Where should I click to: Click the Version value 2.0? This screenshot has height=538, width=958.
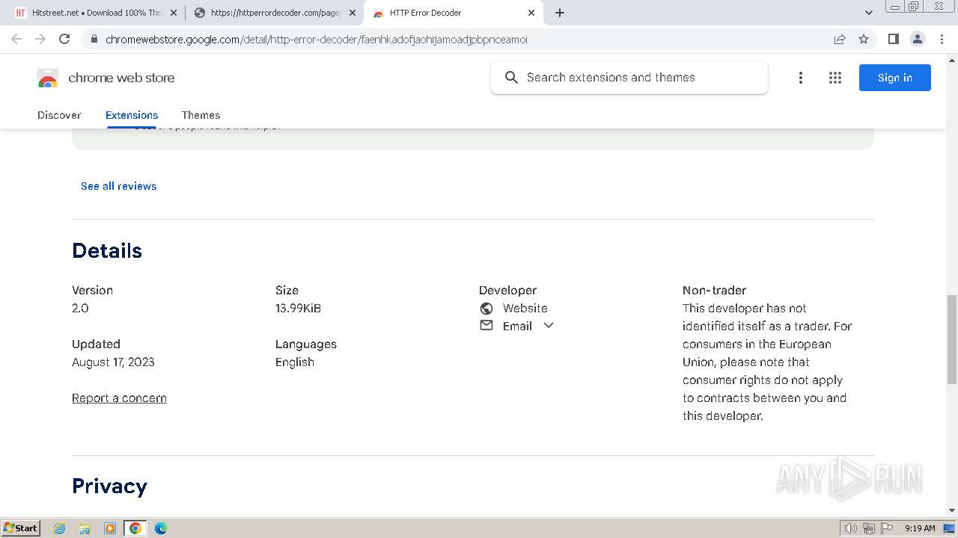(x=80, y=308)
